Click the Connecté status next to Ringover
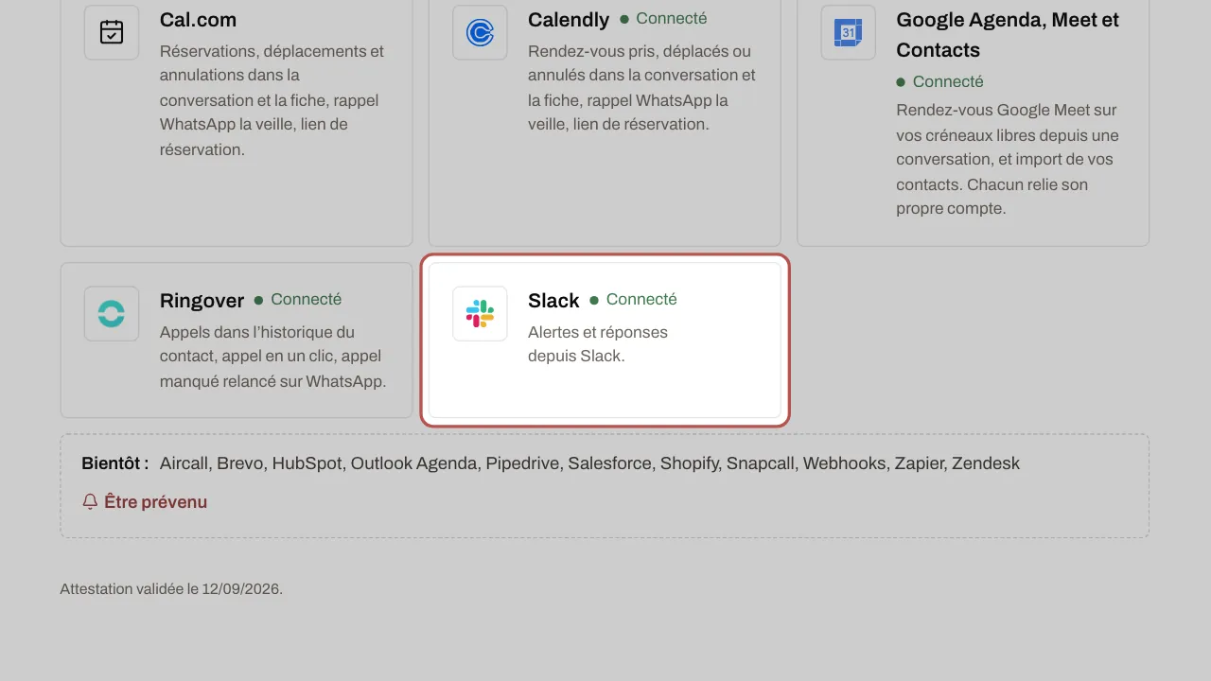The width and height of the screenshot is (1211, 681). [298, 300]
